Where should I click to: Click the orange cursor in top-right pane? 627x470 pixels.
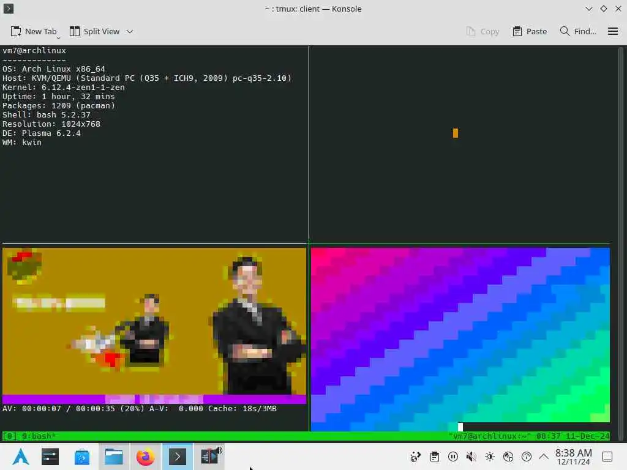point(455,133)
